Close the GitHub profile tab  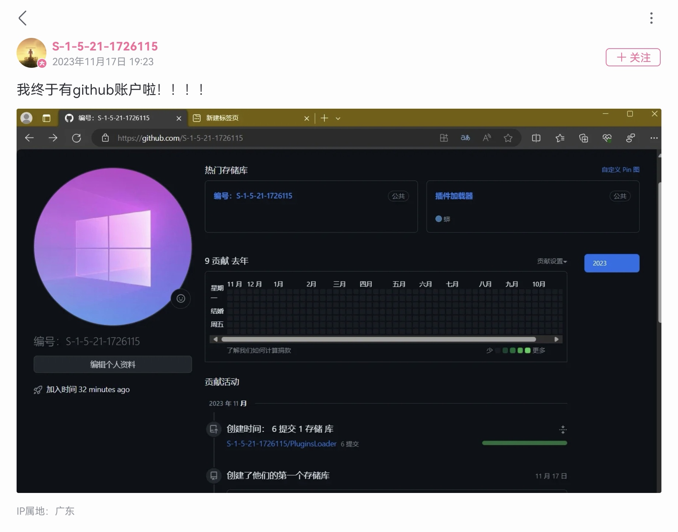point(179,118)
